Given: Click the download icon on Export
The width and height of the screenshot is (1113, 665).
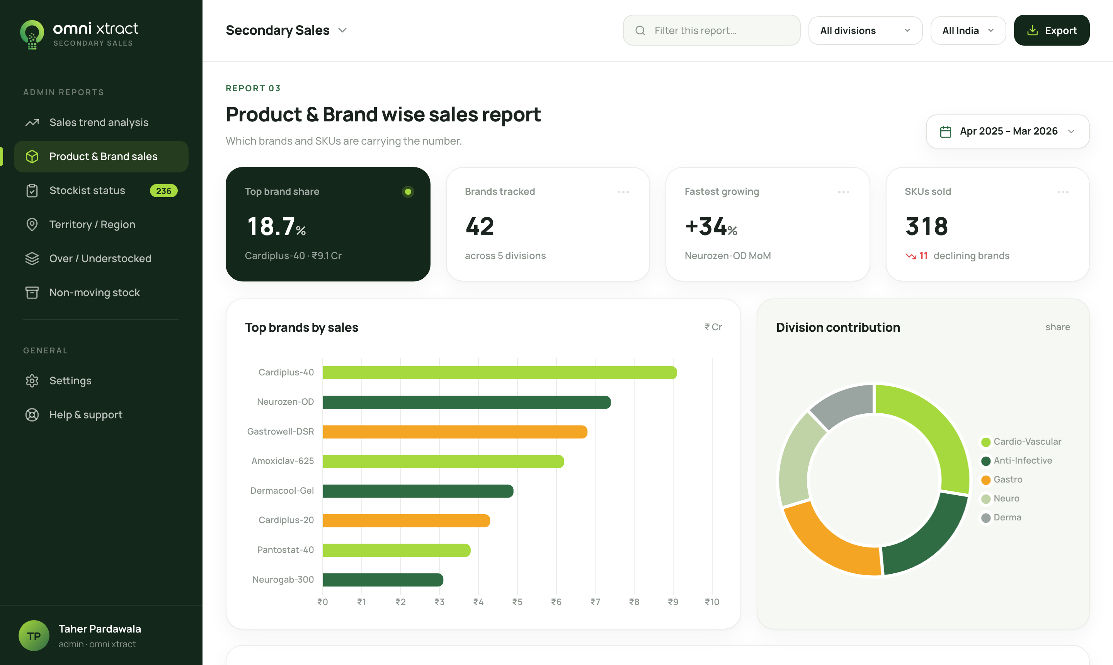Looking at the screenshot, I should [x=1032, y=31].
